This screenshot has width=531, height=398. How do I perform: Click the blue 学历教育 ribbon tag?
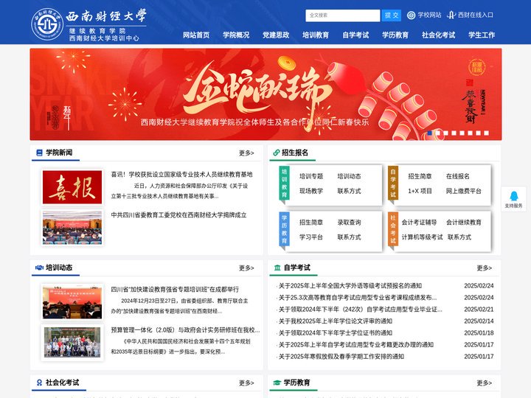284,229
